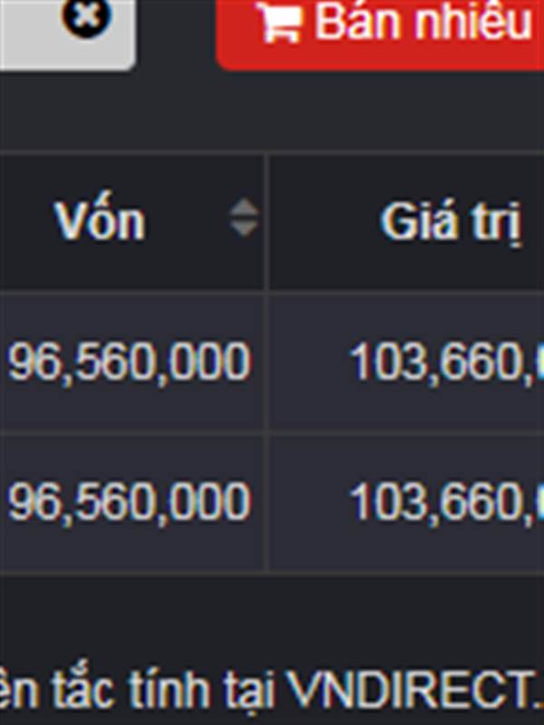
Task: Click first row Giá trị value 103,660
Action: [444, 362]
